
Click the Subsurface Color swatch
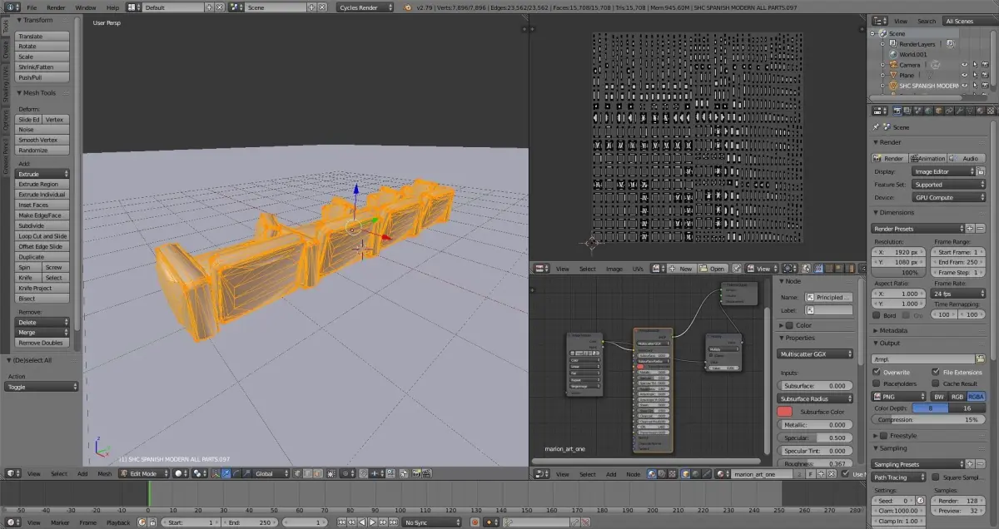point(784,412)
